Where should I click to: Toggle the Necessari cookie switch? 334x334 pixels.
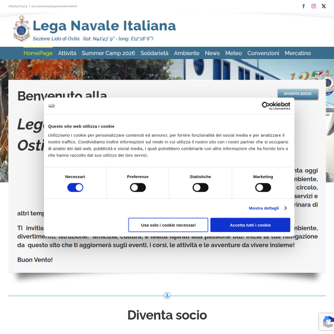point(75,188)
